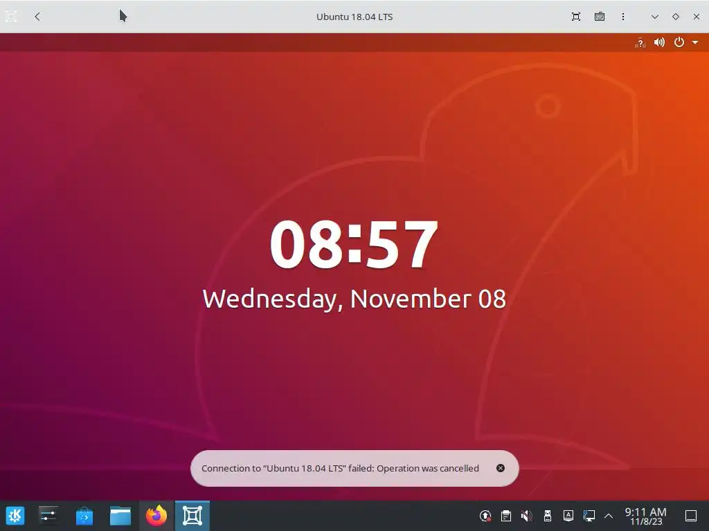Click the network status icon in Ubuntu panel

coord(640,43)
